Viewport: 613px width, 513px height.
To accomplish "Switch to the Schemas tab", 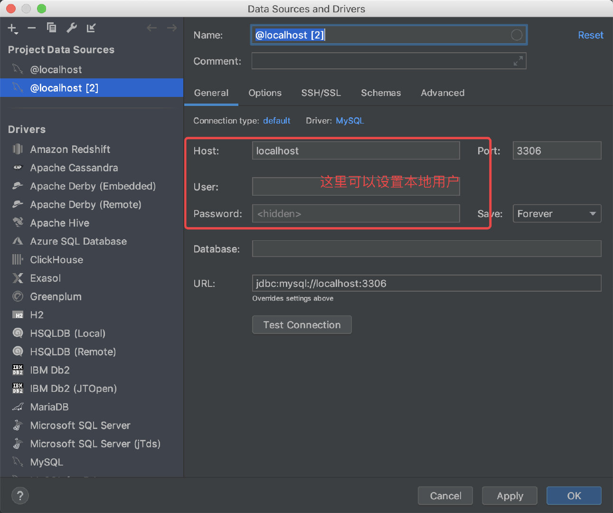I will [x=381, y=93].
